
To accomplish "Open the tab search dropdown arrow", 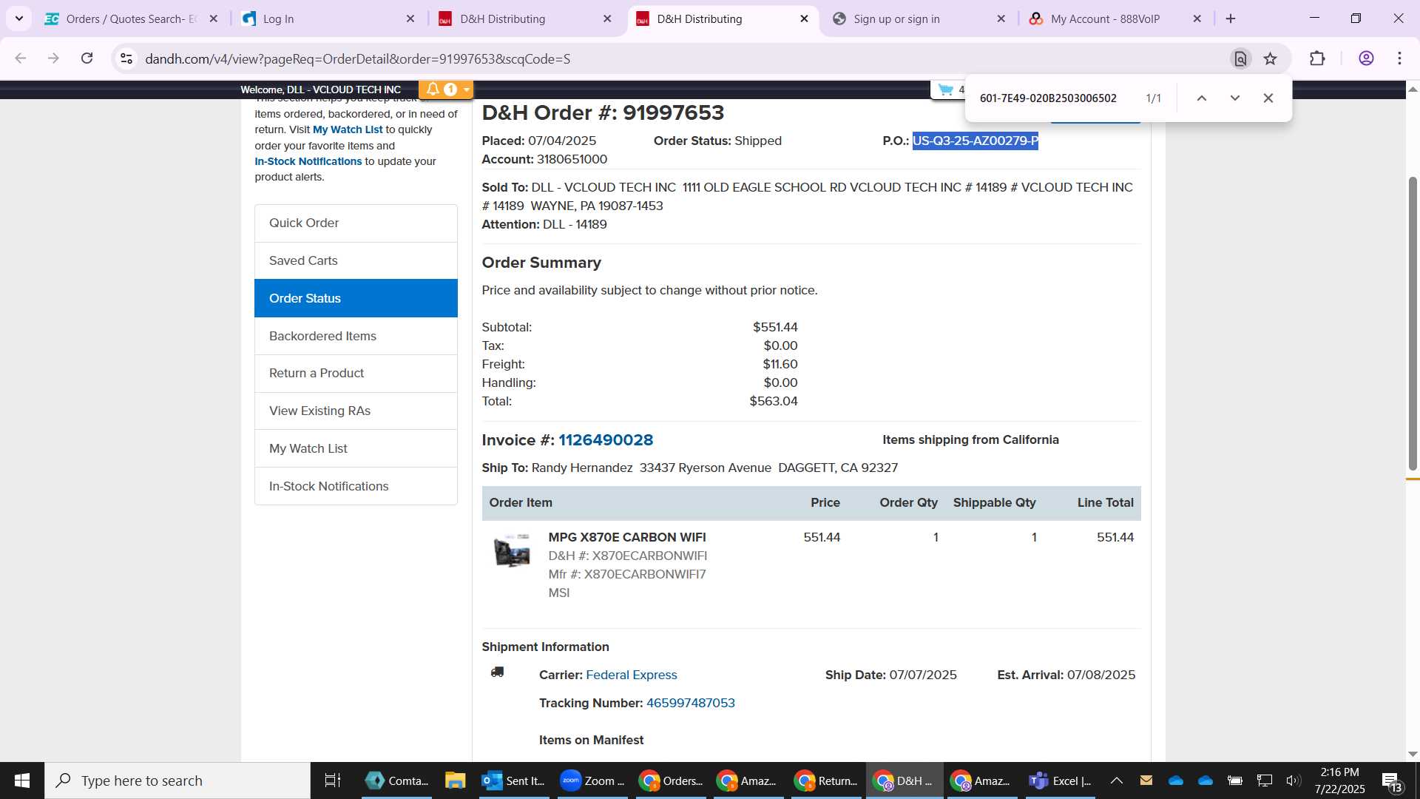I will [19, 18].
